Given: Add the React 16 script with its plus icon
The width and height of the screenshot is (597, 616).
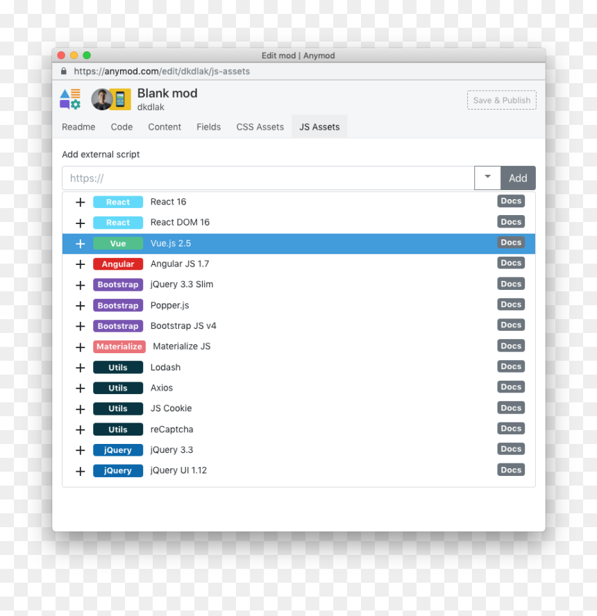Looking at the screenshot, I should [80, 202].
